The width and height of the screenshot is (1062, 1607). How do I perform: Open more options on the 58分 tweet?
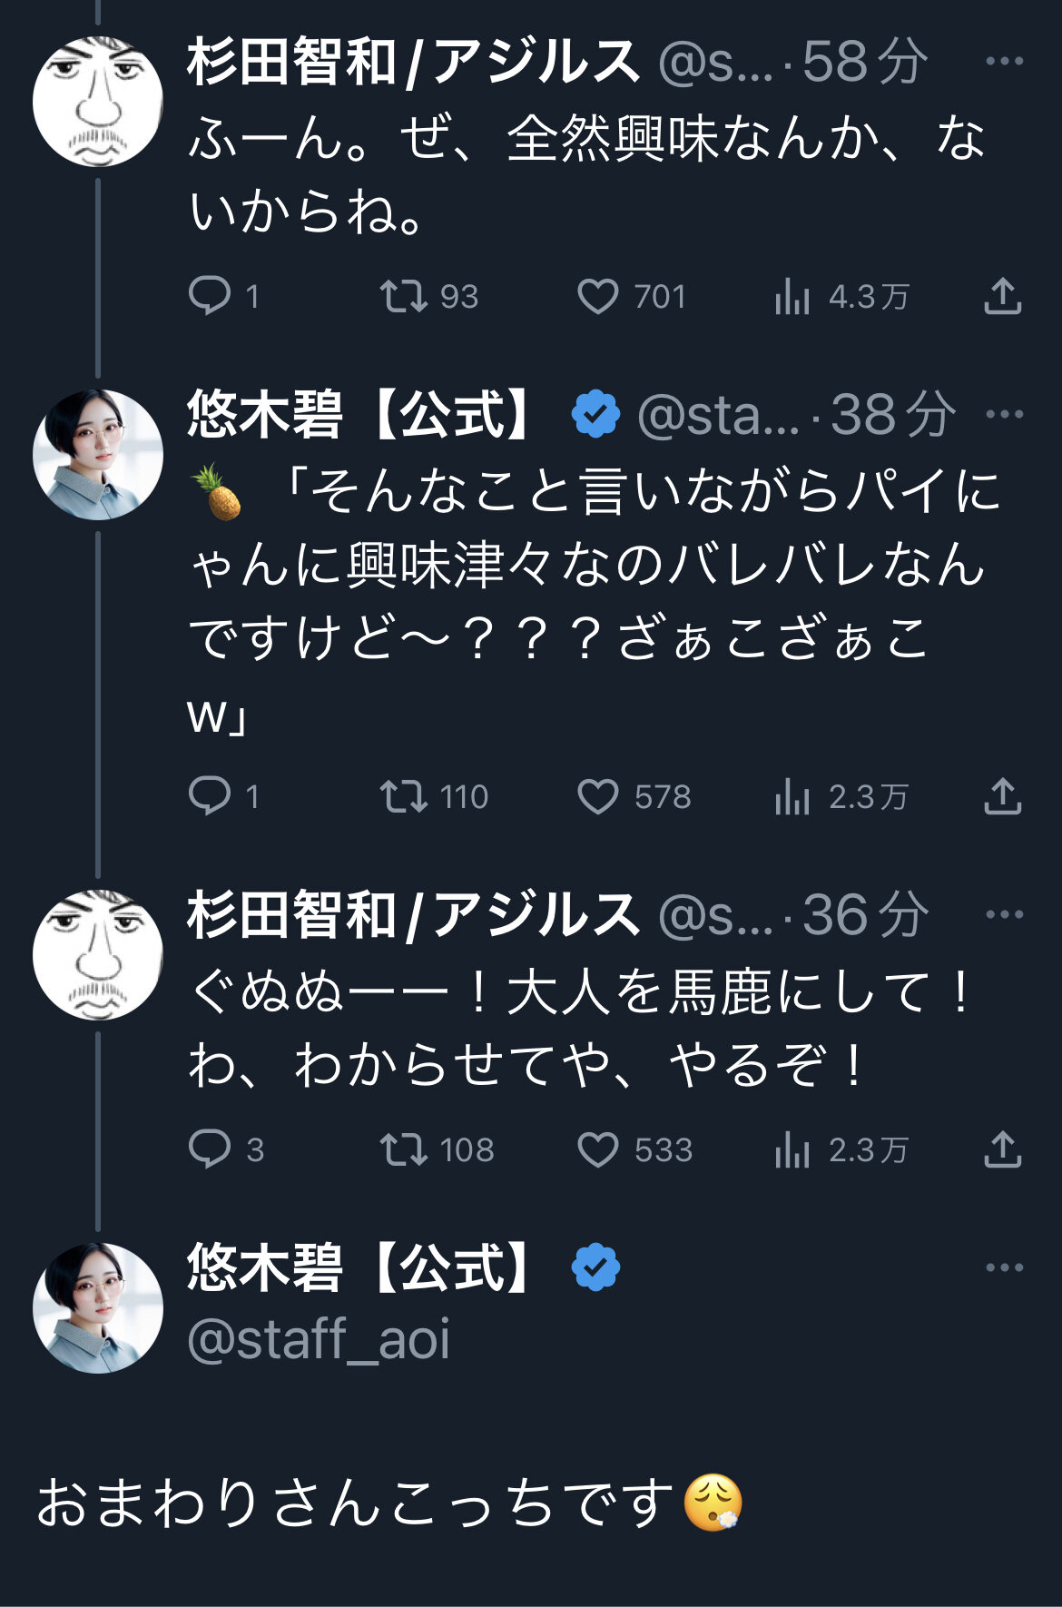tap(1004, 62)
